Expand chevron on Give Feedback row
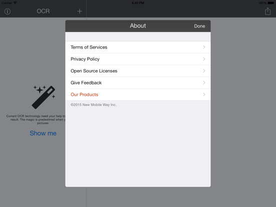The height and width of the screenshot is (207, 276). (204, 82)
